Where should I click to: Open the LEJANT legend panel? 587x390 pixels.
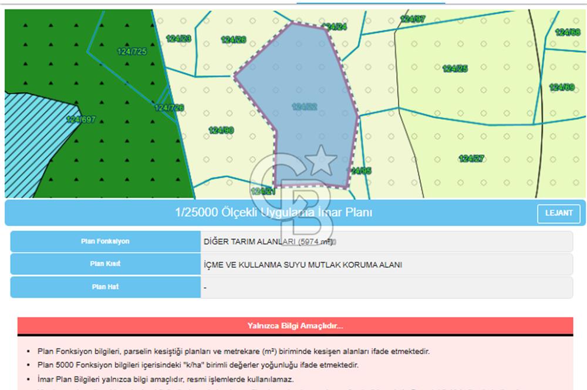tap(558, 213)
